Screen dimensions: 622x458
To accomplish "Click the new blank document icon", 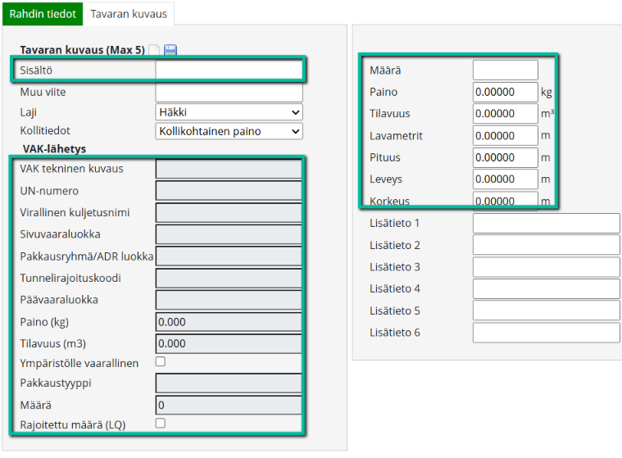I will (154, 51).
